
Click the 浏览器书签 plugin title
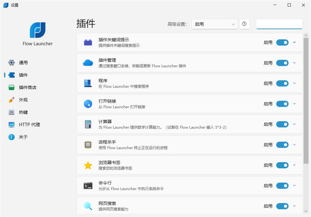[x=109, y=162]
